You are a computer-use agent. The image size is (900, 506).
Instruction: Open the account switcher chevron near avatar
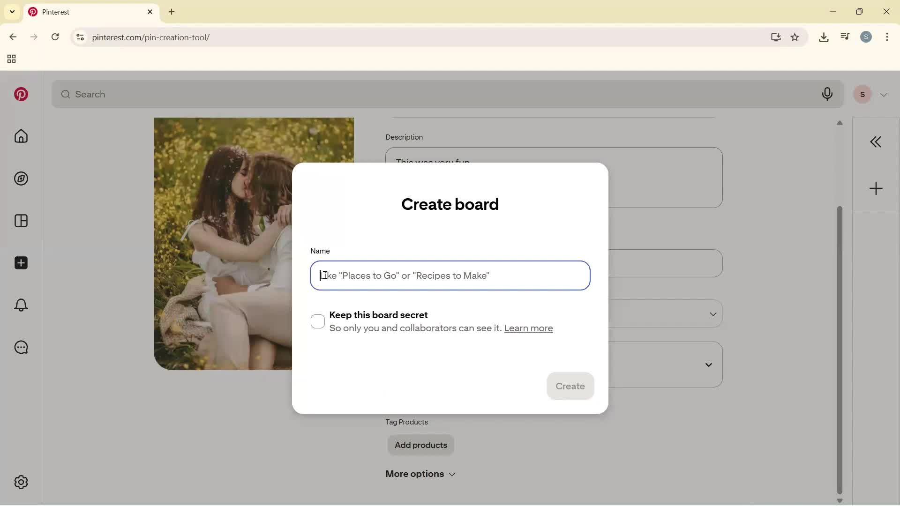884,94
